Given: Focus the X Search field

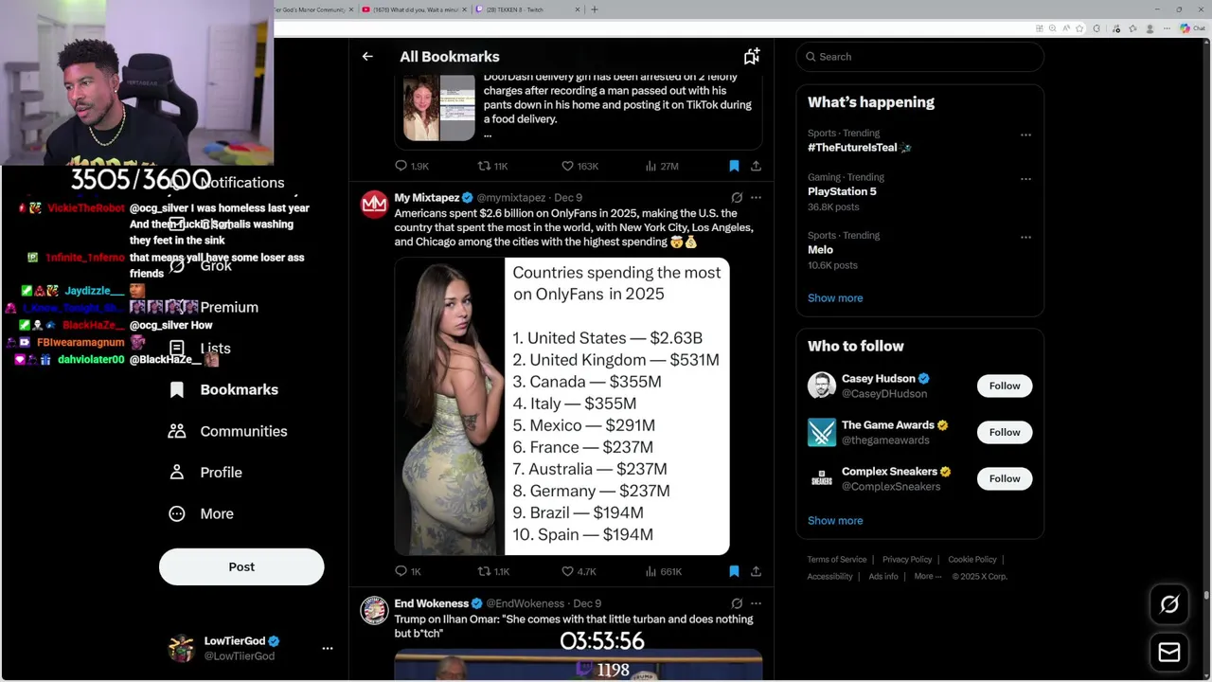Looking at the screenshot, I should tap(919, 57).
